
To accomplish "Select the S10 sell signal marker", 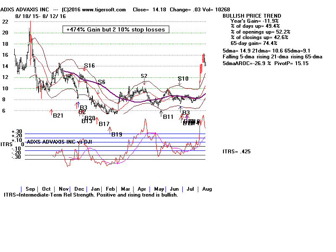I will coord(183,79).
